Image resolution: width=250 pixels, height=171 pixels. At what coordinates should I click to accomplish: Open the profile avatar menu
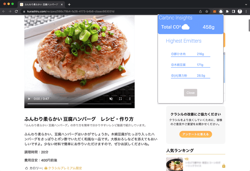[x=240, y=12]
